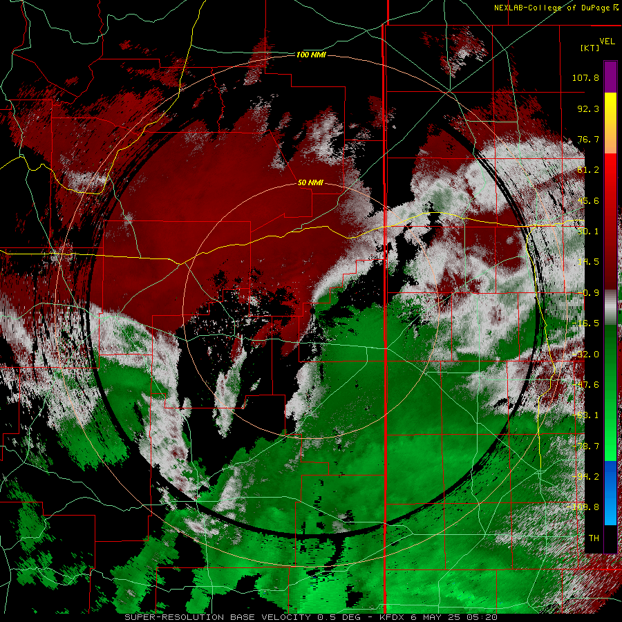Click the VEL legend title
The height and width of the screenshot is (622, 622).
click(x=607, y=41)
